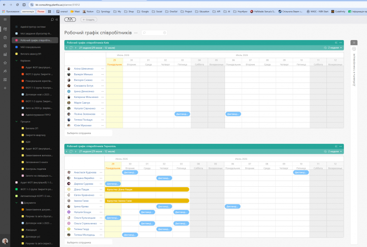Open the team people icon in rail

[x=5, y=71]
